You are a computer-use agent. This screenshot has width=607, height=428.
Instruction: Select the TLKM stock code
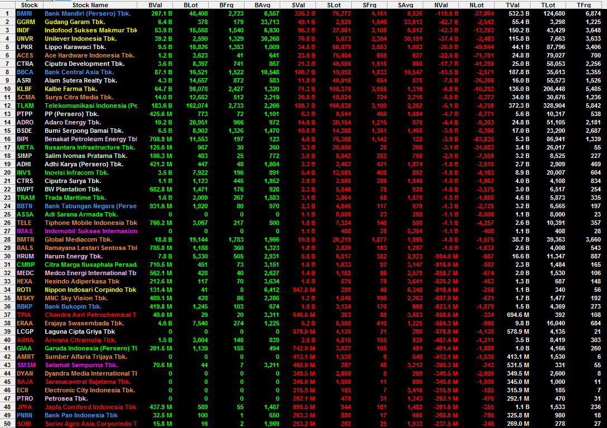[26, 105]
